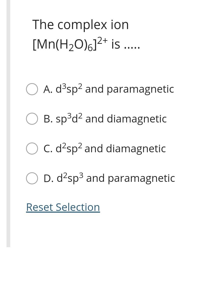Click the question text about the complex ion
This screenshot has width=205, height=289.
coord(80,24)
